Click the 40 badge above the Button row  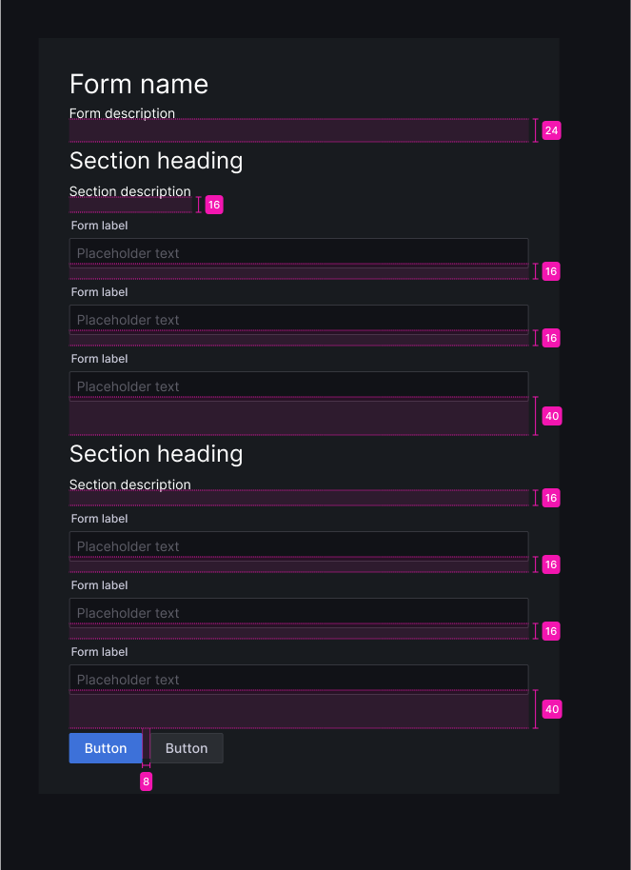(551, 709)
